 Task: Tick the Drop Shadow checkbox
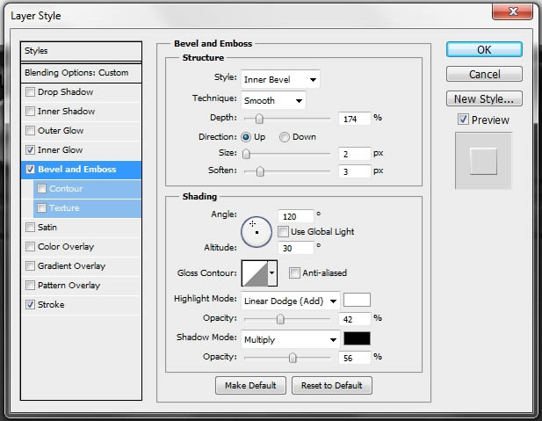(31, 92)
